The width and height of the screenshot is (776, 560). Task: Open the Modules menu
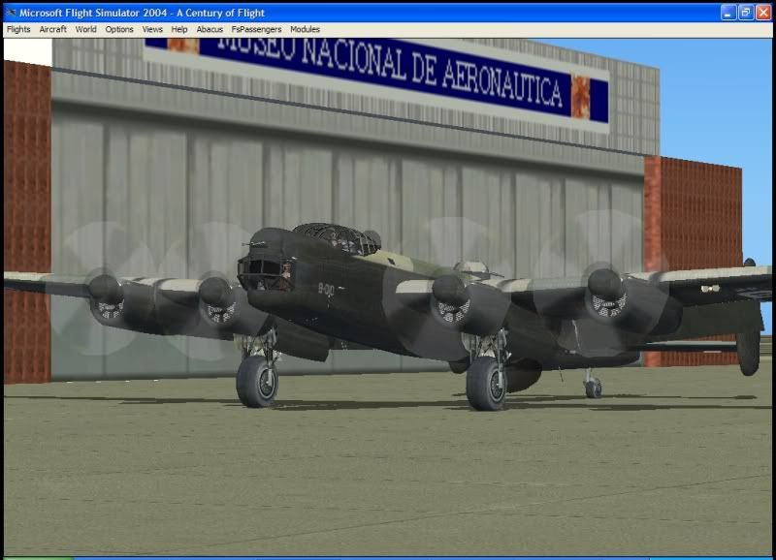coord(305,30)
